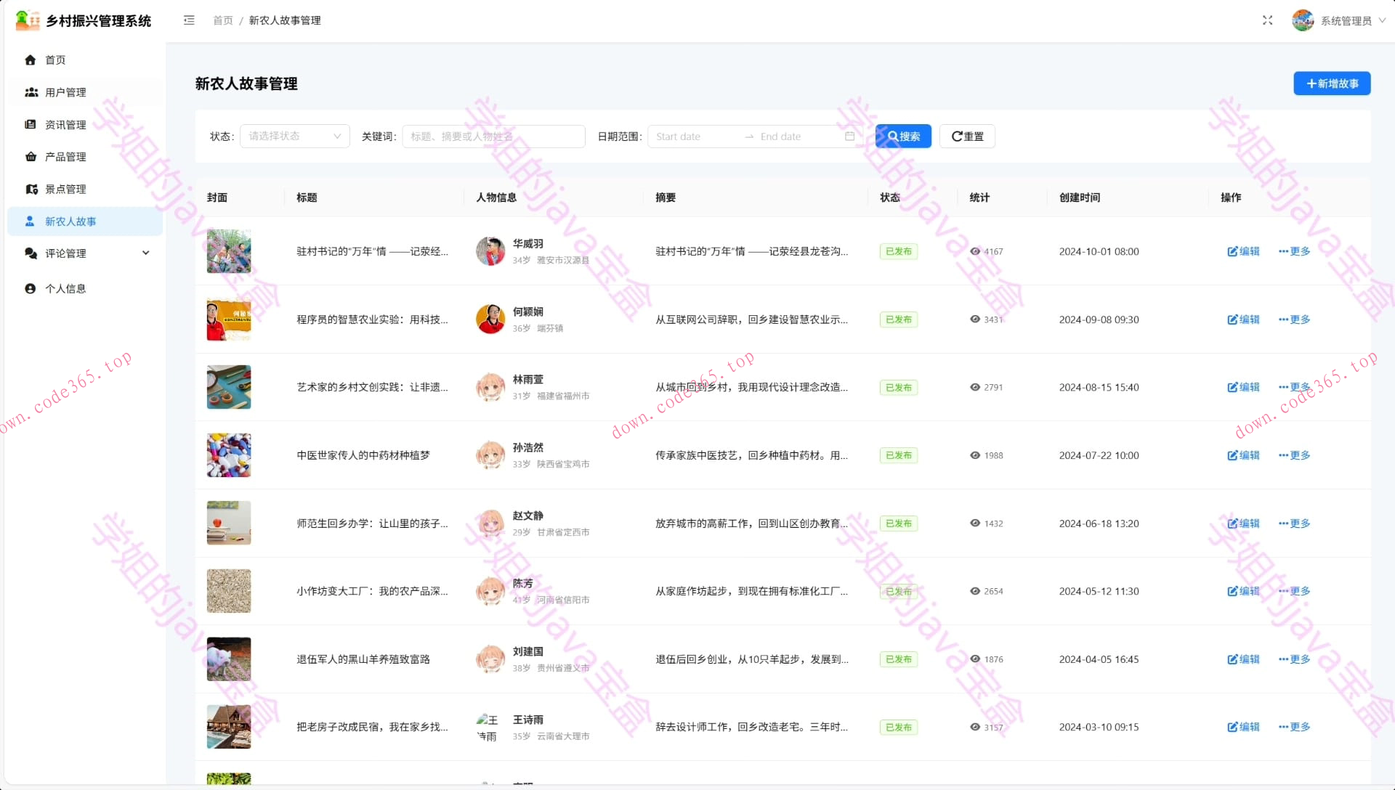The height and width of the screenshot is (790, 1395).
Task: Open the 系统管理员 account dropdown
Action: pos(1343,20)
